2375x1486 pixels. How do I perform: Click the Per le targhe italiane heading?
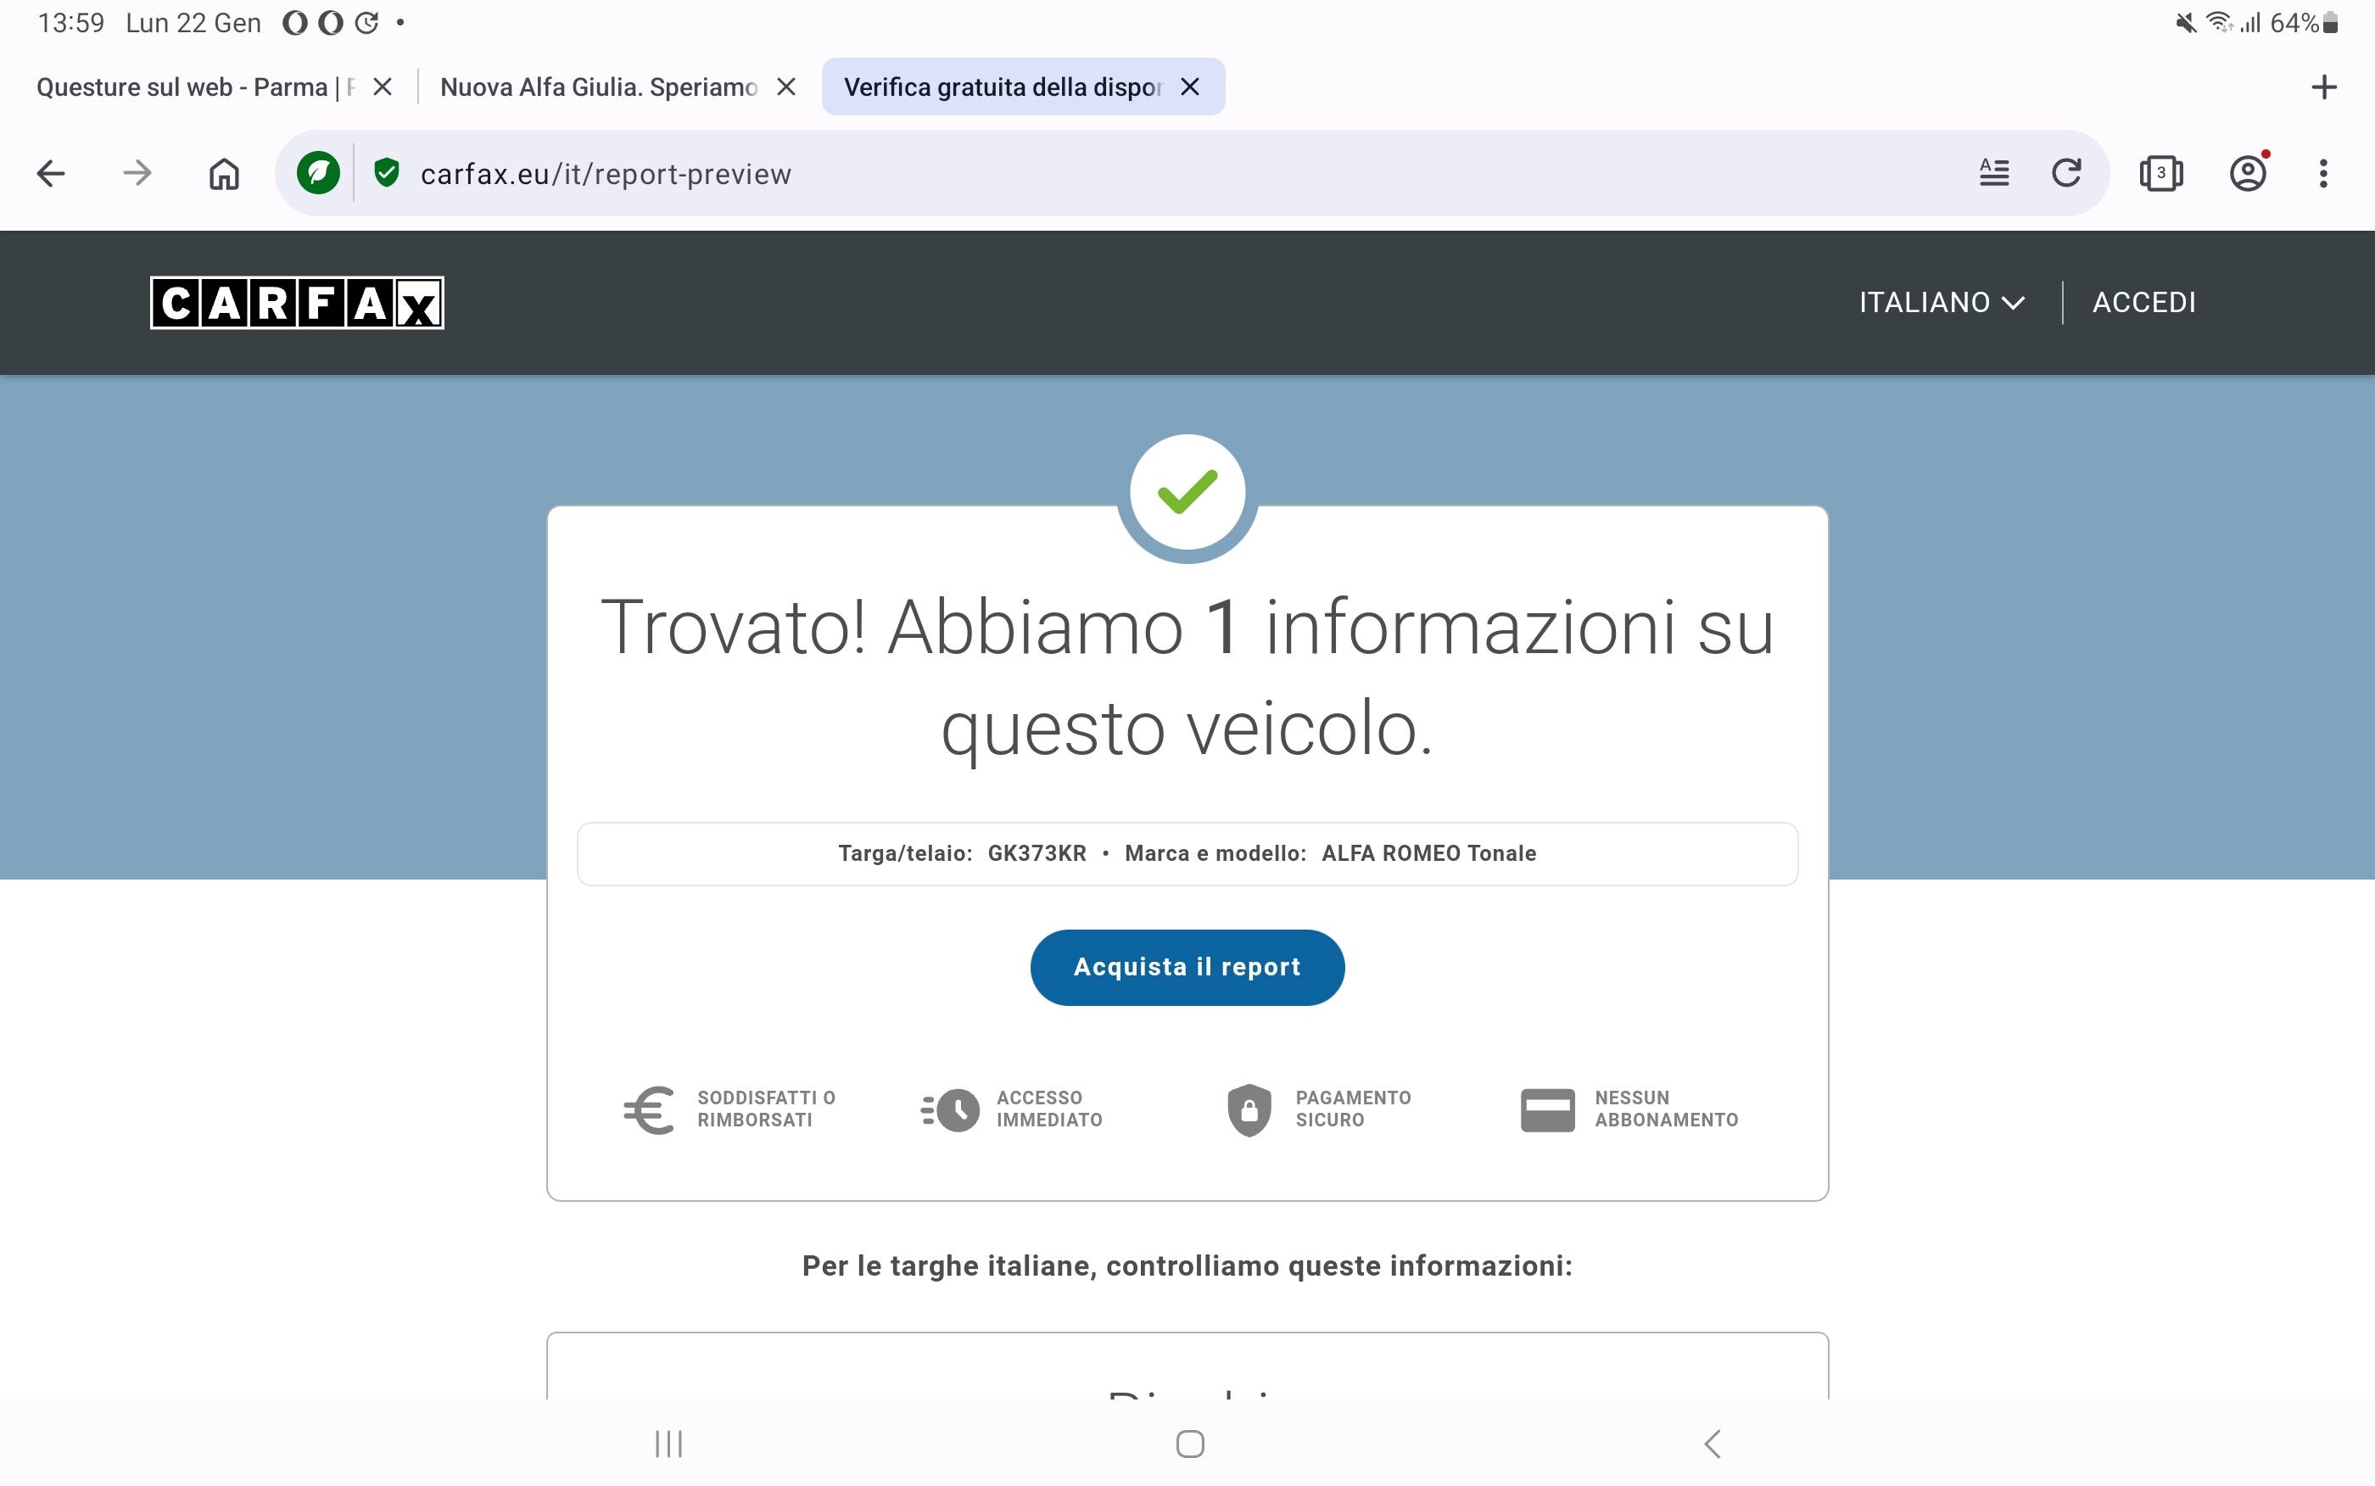pos(1187,1265)
